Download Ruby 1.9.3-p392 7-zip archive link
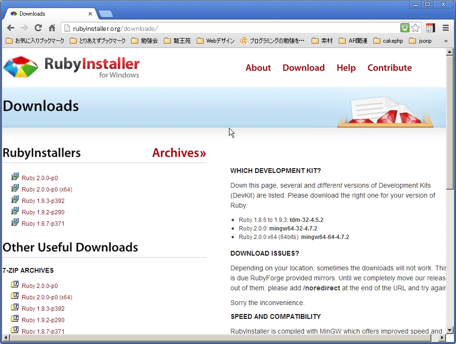456x344 pixels. (x=43, y=308)
